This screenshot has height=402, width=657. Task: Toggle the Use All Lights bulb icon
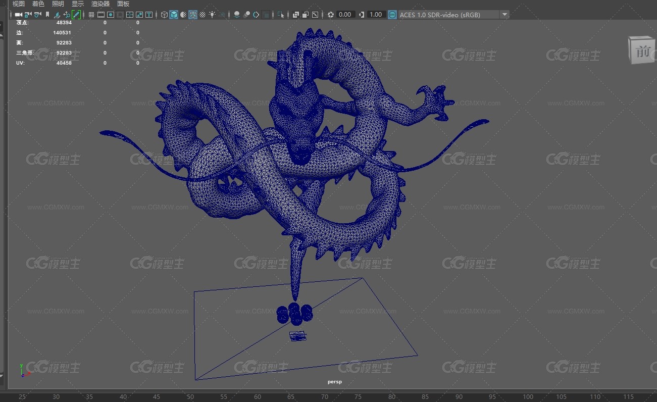[212, 15]
